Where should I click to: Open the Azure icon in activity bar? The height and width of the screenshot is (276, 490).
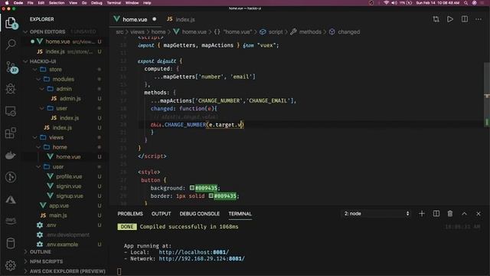11,199
